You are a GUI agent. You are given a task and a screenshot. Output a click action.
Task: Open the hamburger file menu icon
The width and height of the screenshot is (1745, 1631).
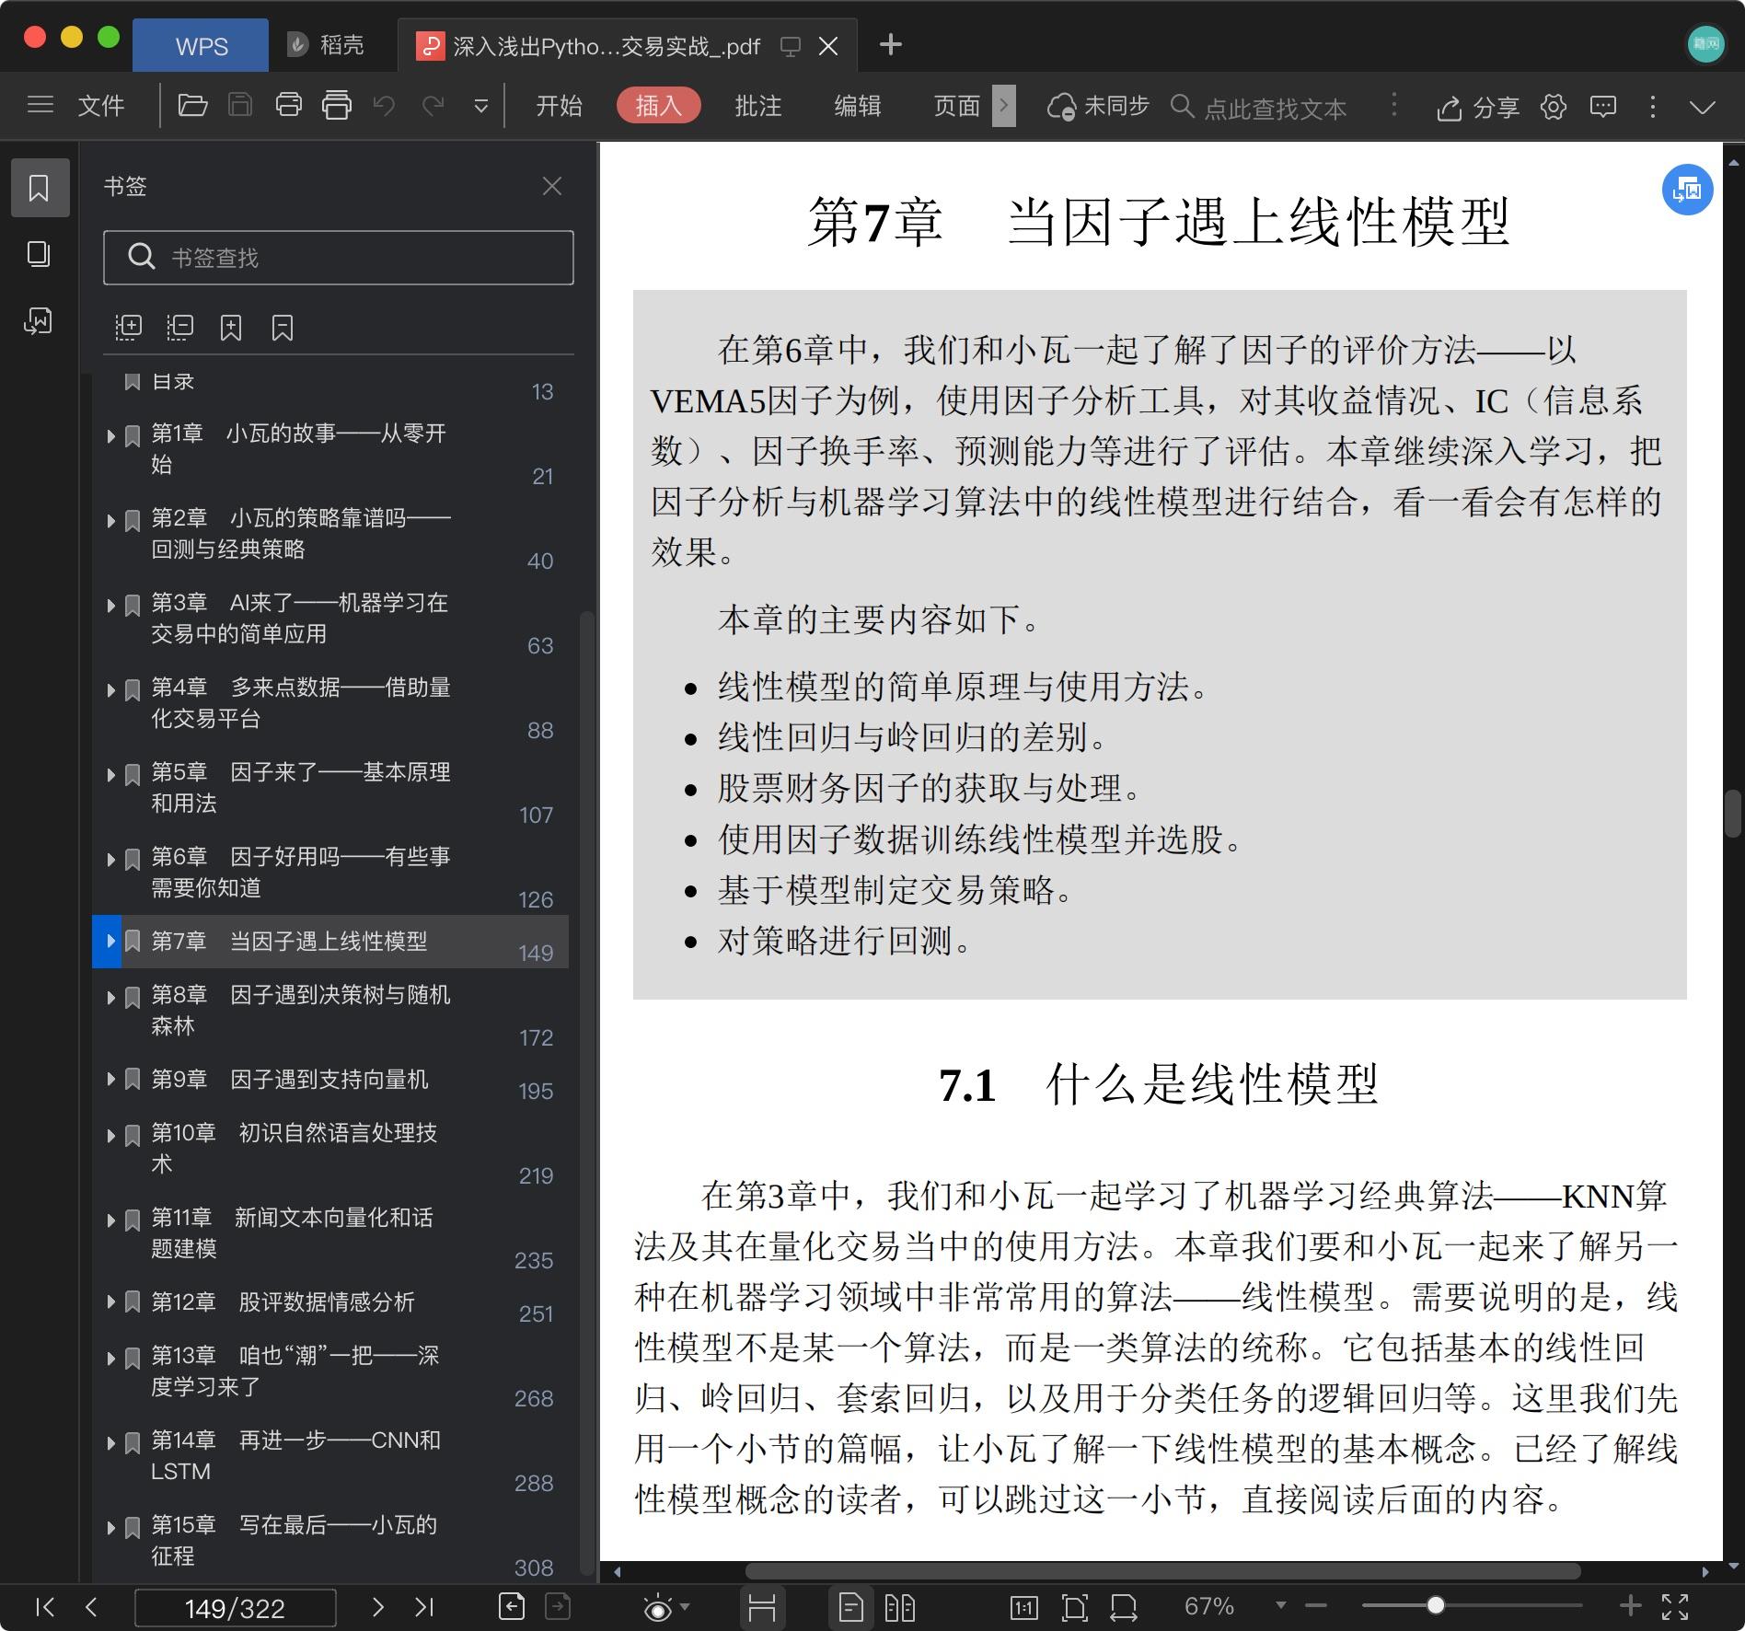(40, 105)
